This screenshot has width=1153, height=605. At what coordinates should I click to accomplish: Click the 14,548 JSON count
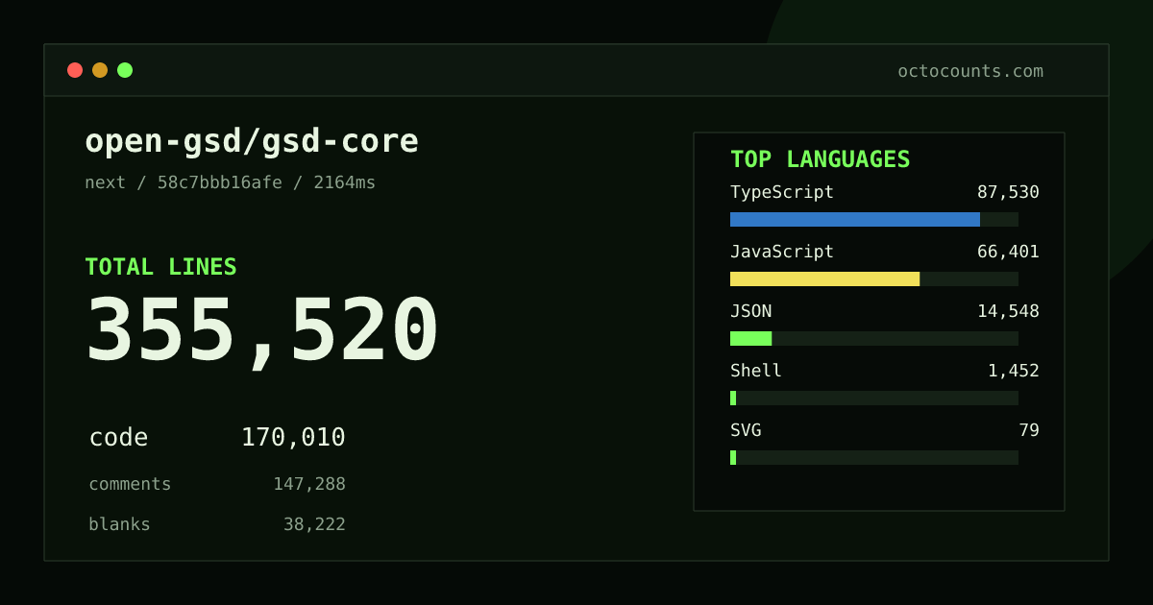[x=1008, y=311]
